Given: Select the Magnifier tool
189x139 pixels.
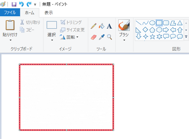Looking at the screenshot, I should tap(109, 37).
